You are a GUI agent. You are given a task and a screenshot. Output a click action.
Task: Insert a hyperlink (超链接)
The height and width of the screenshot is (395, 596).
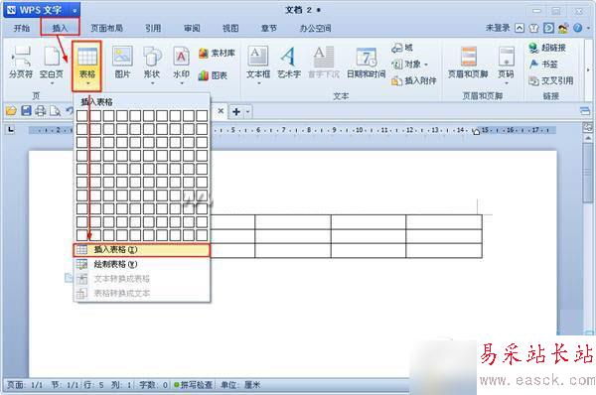[547, 48]
